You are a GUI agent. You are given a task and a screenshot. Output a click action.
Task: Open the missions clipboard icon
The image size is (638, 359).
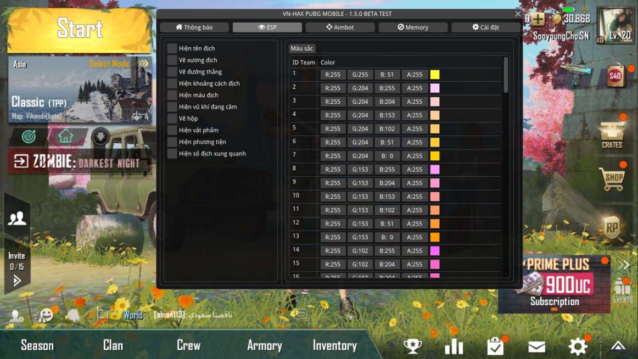(496, 346)
